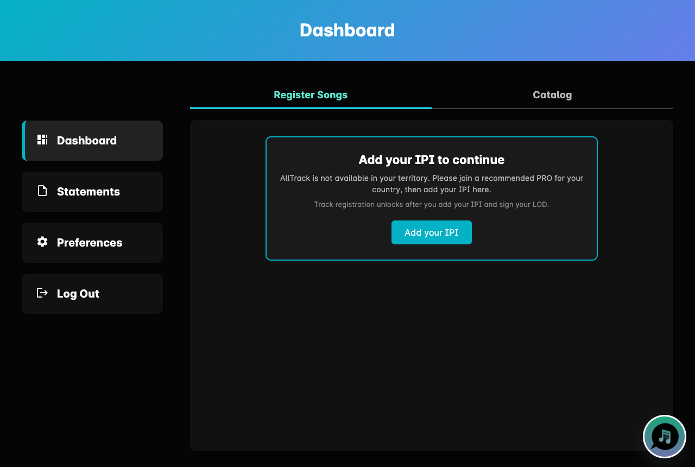Click the Dashboard grid icon in sidebar

tap(42, 140)
